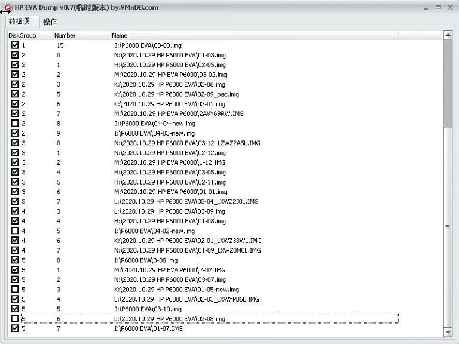Close the HP EVA Dump window

click(451, 7)
